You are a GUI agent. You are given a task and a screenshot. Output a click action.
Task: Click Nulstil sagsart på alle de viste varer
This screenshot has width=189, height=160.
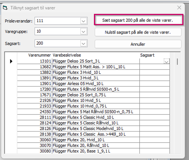138,32
